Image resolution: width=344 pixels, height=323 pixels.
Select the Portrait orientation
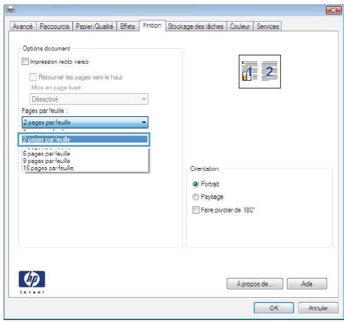195,184
